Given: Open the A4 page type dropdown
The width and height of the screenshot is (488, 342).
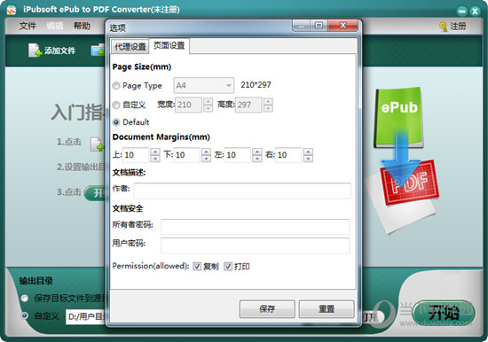Looking at the screenshot, I should pyautogui.click(x=203, y=85).
